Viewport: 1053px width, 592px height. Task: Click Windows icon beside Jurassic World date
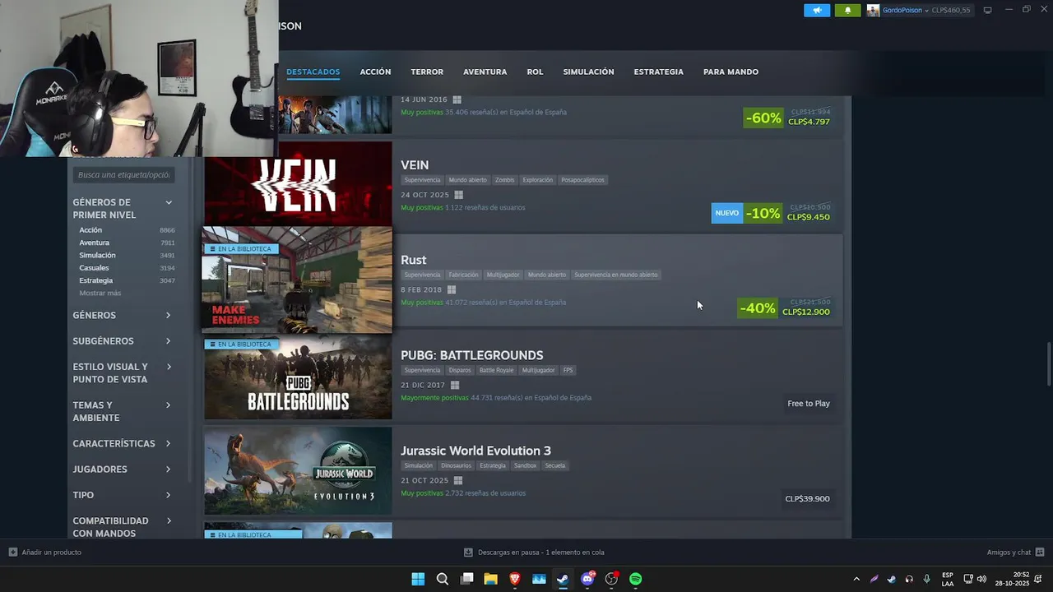click(x=457, y=480)
